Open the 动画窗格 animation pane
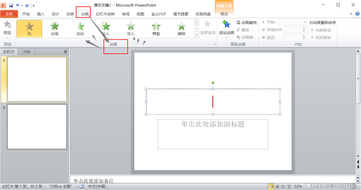The width and height of the screenshot is (361, 190). pos(246,22)
